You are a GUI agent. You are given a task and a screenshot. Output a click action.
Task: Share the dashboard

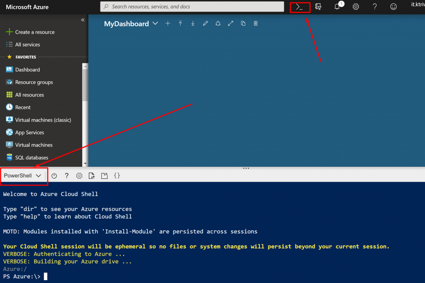click(218, 24)
